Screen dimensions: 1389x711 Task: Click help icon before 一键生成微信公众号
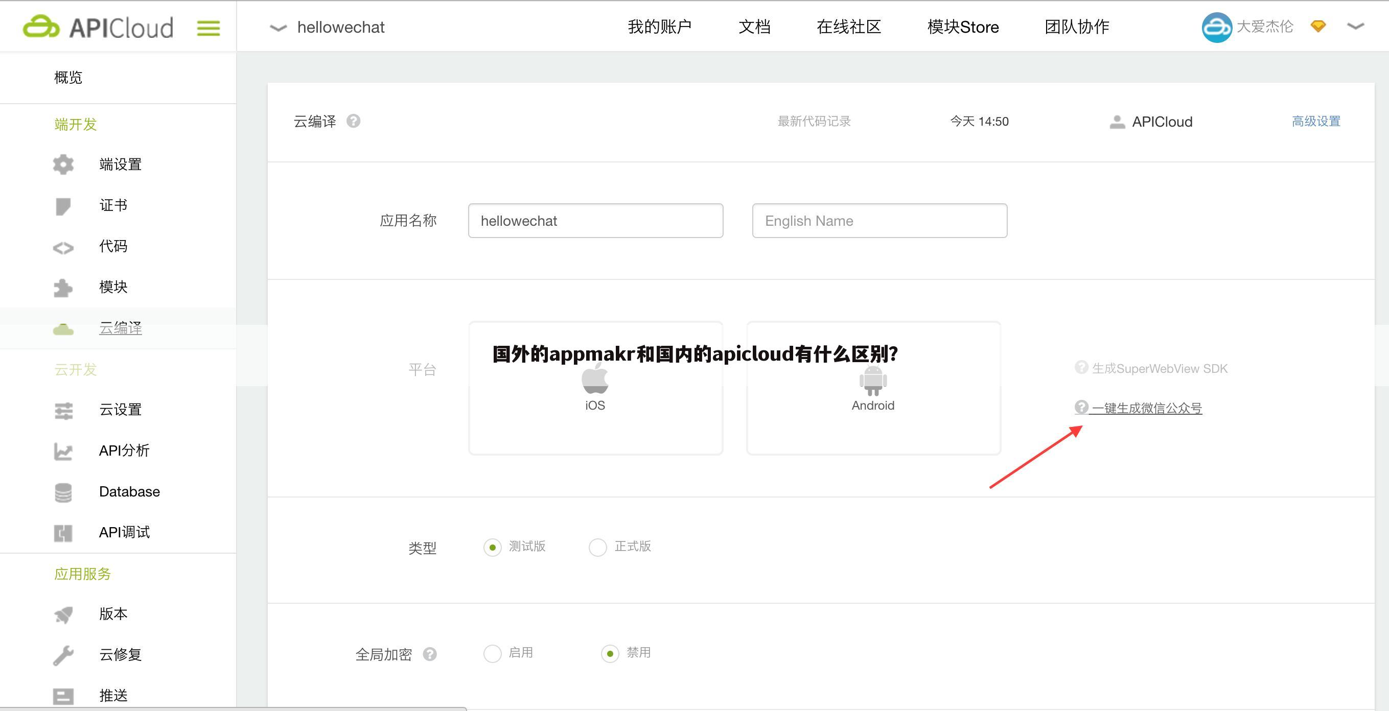pyautogui.click(x=1081, y=407)
